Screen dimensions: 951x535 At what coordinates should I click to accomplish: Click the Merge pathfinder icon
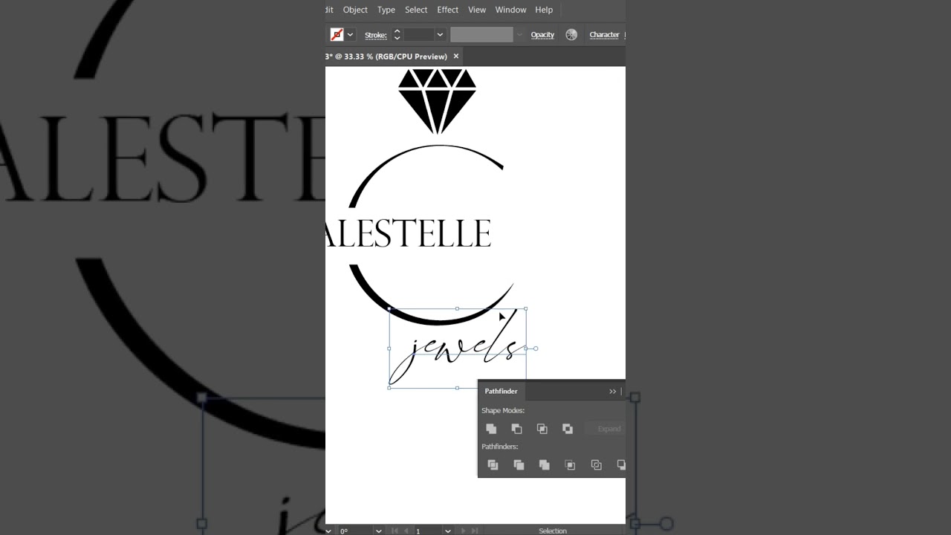click(x=544, y=465)
